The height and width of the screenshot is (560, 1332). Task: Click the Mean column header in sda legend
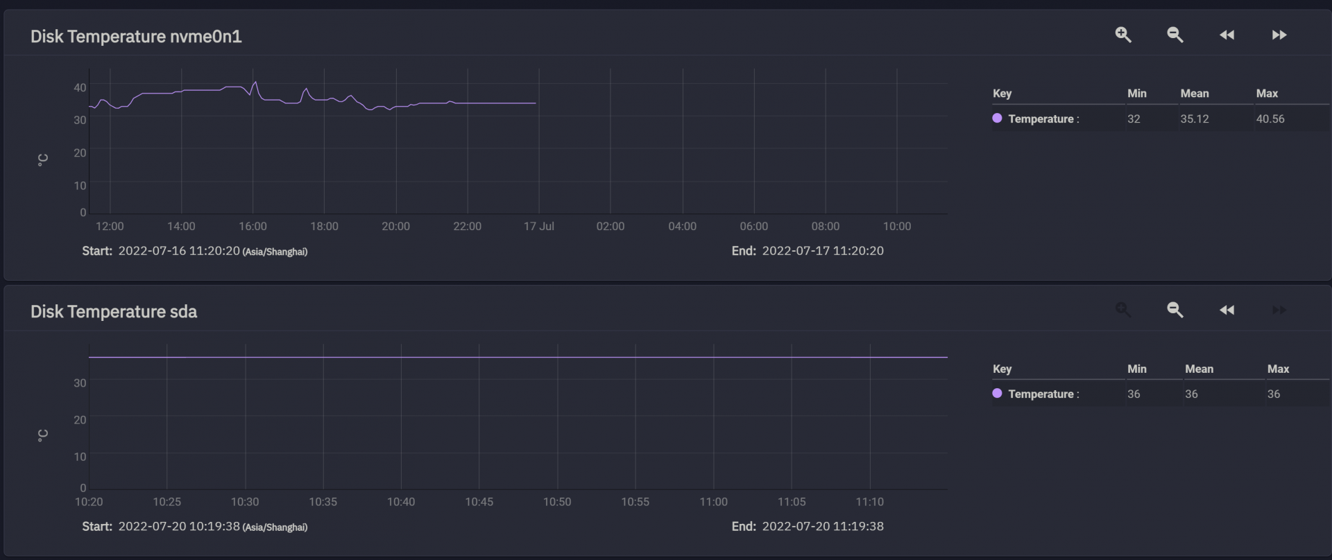[x=1199, y=369]
